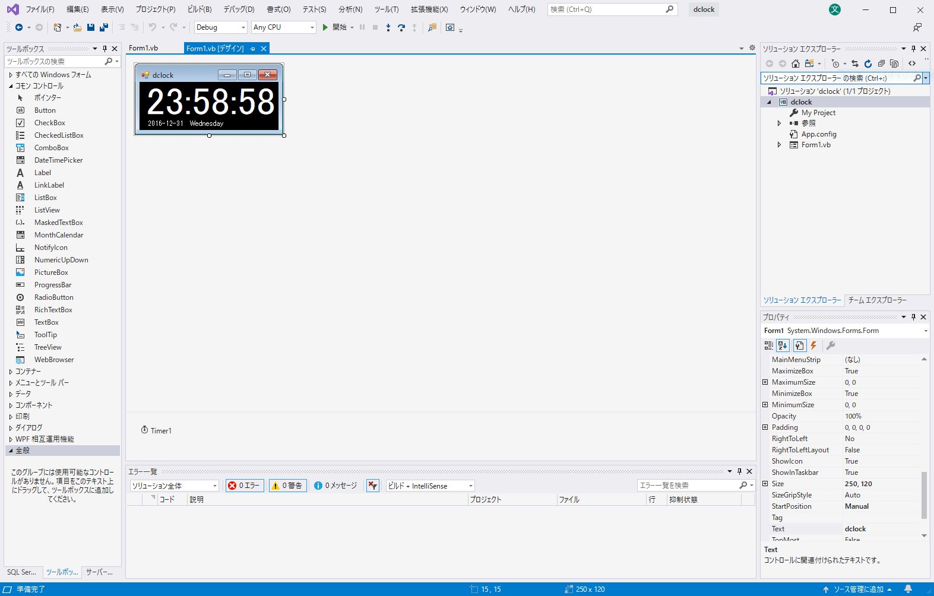Click the Properties page icon in the properties toolbar
The image size is (934, 596).
point(799,345)
